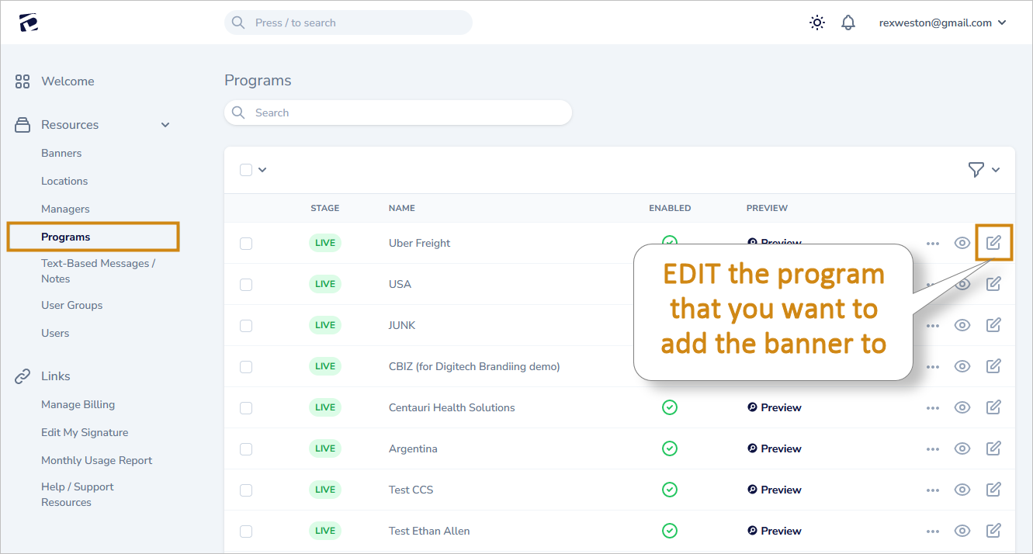The image size is (1033, 554).
Task: Click the Programs search field
Action: (398, 113)
